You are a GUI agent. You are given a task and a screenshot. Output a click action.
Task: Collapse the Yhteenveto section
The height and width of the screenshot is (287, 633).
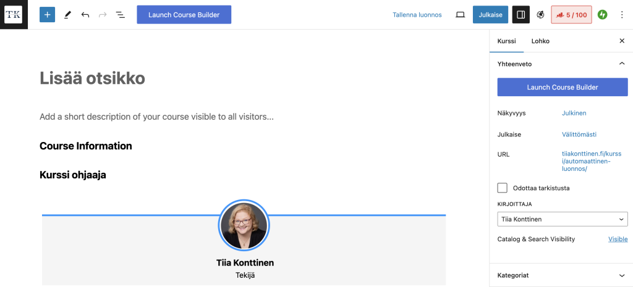click(621, 64)
